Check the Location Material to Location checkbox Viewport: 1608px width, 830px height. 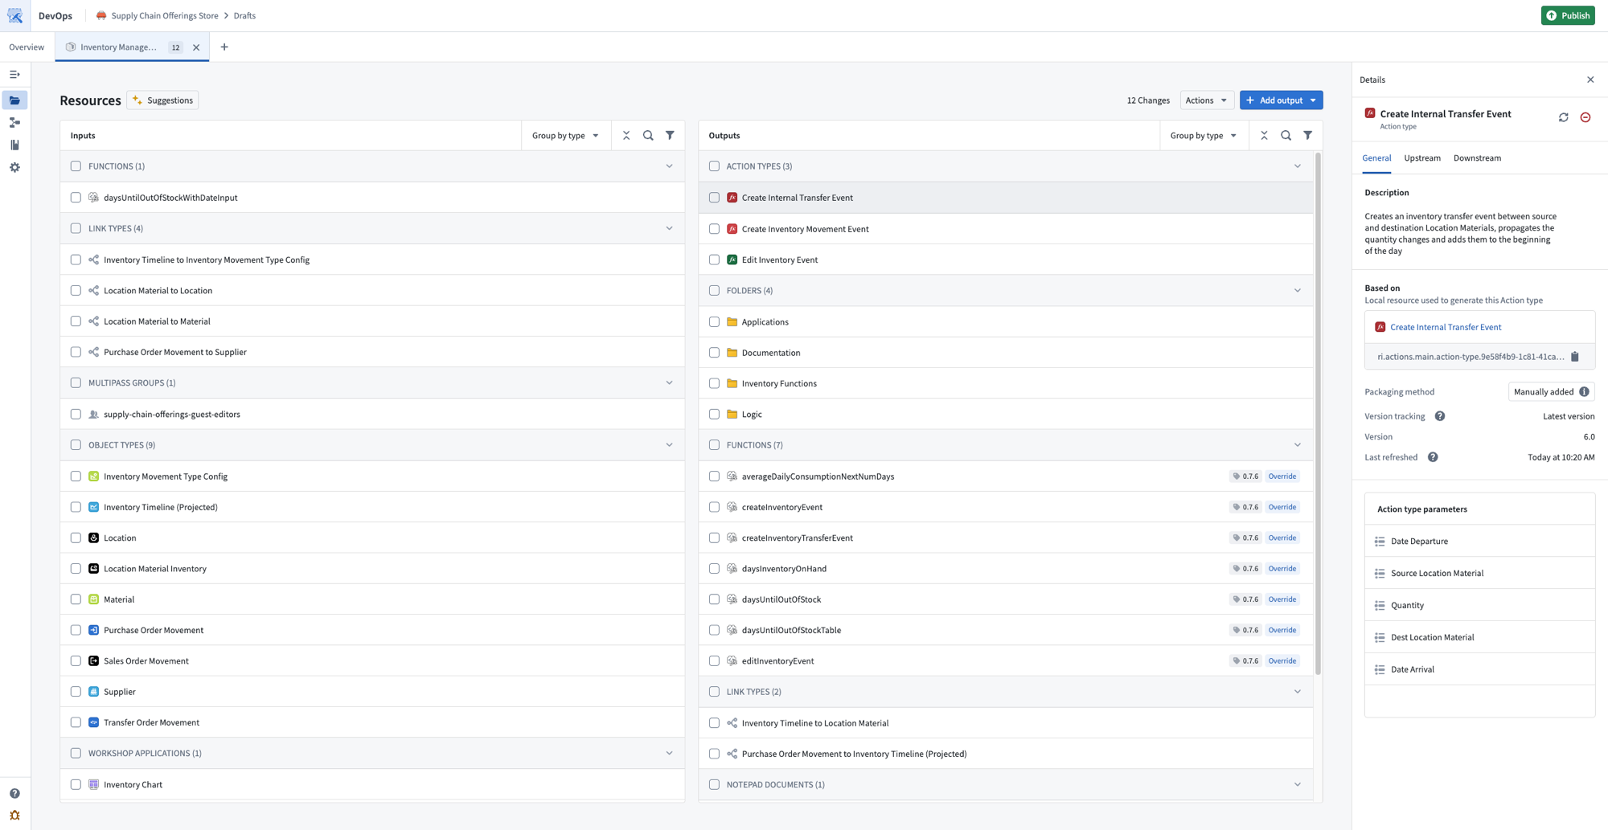click(x=76, y=291)
